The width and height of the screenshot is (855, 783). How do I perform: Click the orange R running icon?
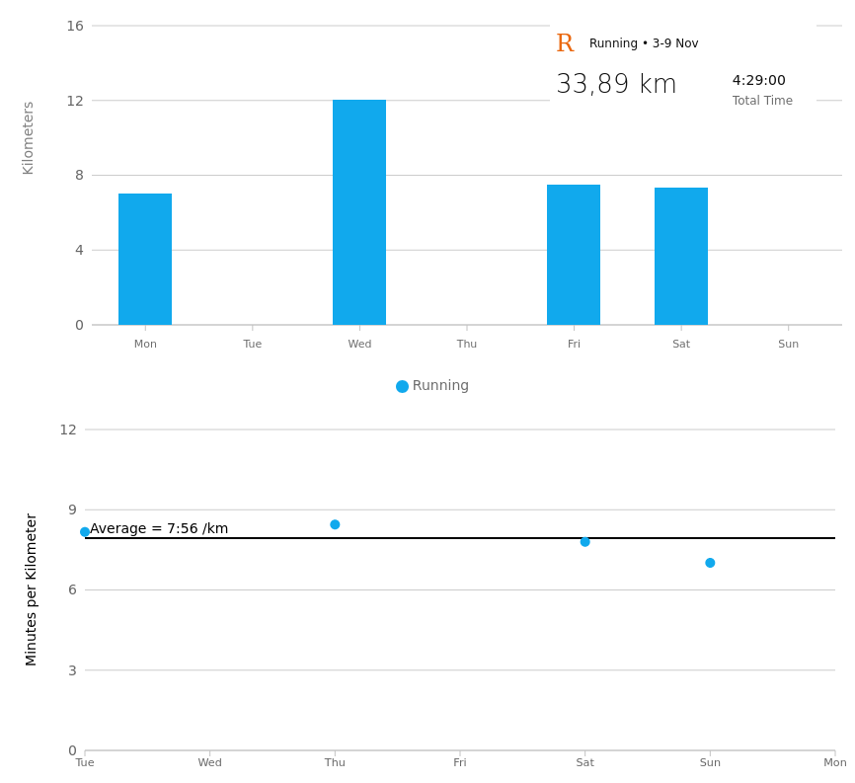(x=565, y=43)
